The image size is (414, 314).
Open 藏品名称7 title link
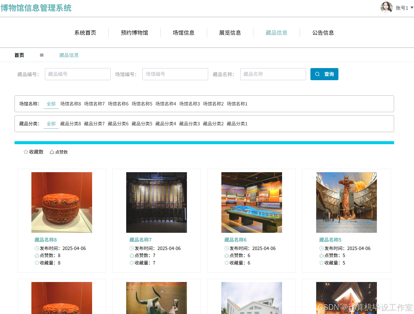[141, 240]
